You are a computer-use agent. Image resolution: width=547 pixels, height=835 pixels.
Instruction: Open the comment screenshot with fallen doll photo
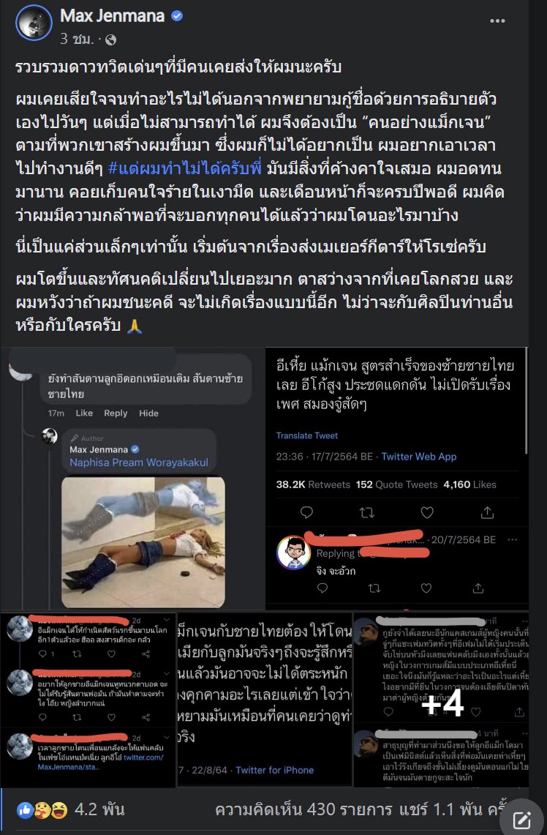coord(132,478)
